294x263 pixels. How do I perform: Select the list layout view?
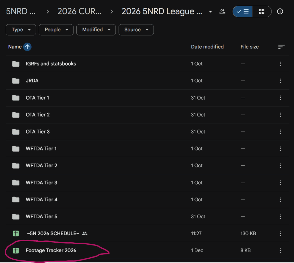[x=243, y=11]
